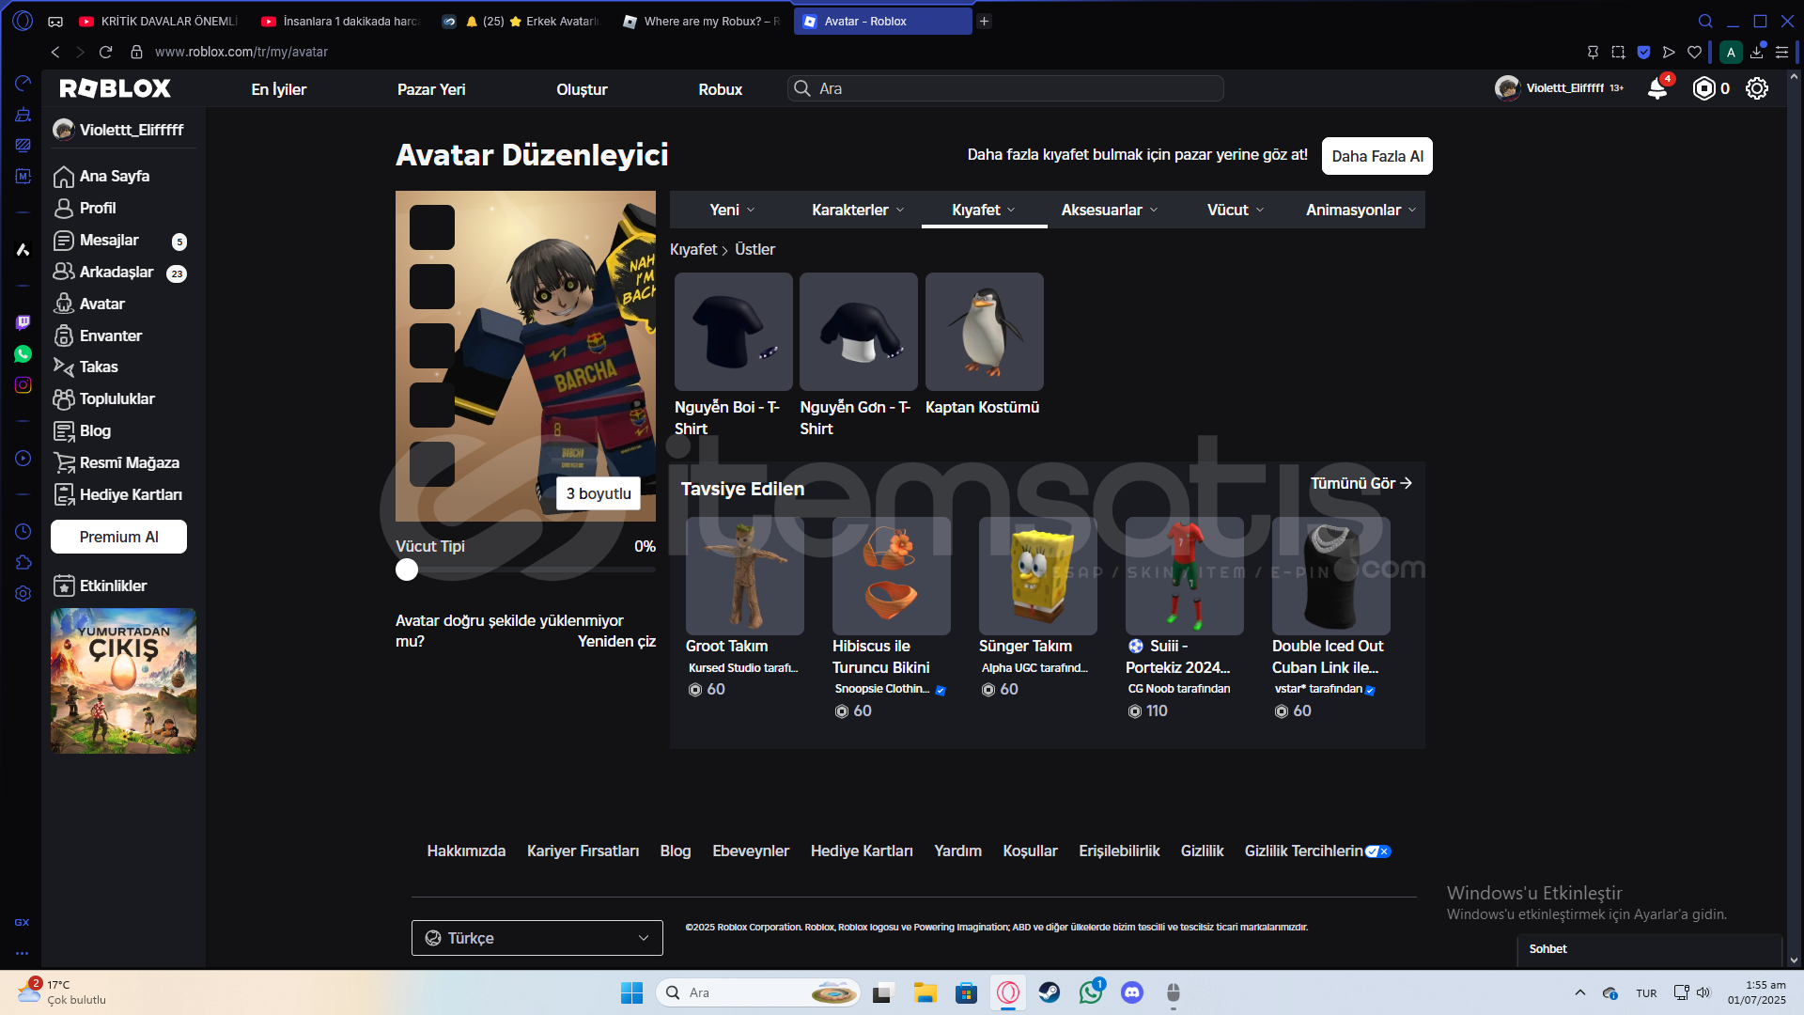Open the notifications bell icon
1804x1015 pixels.
[1657, 88]
